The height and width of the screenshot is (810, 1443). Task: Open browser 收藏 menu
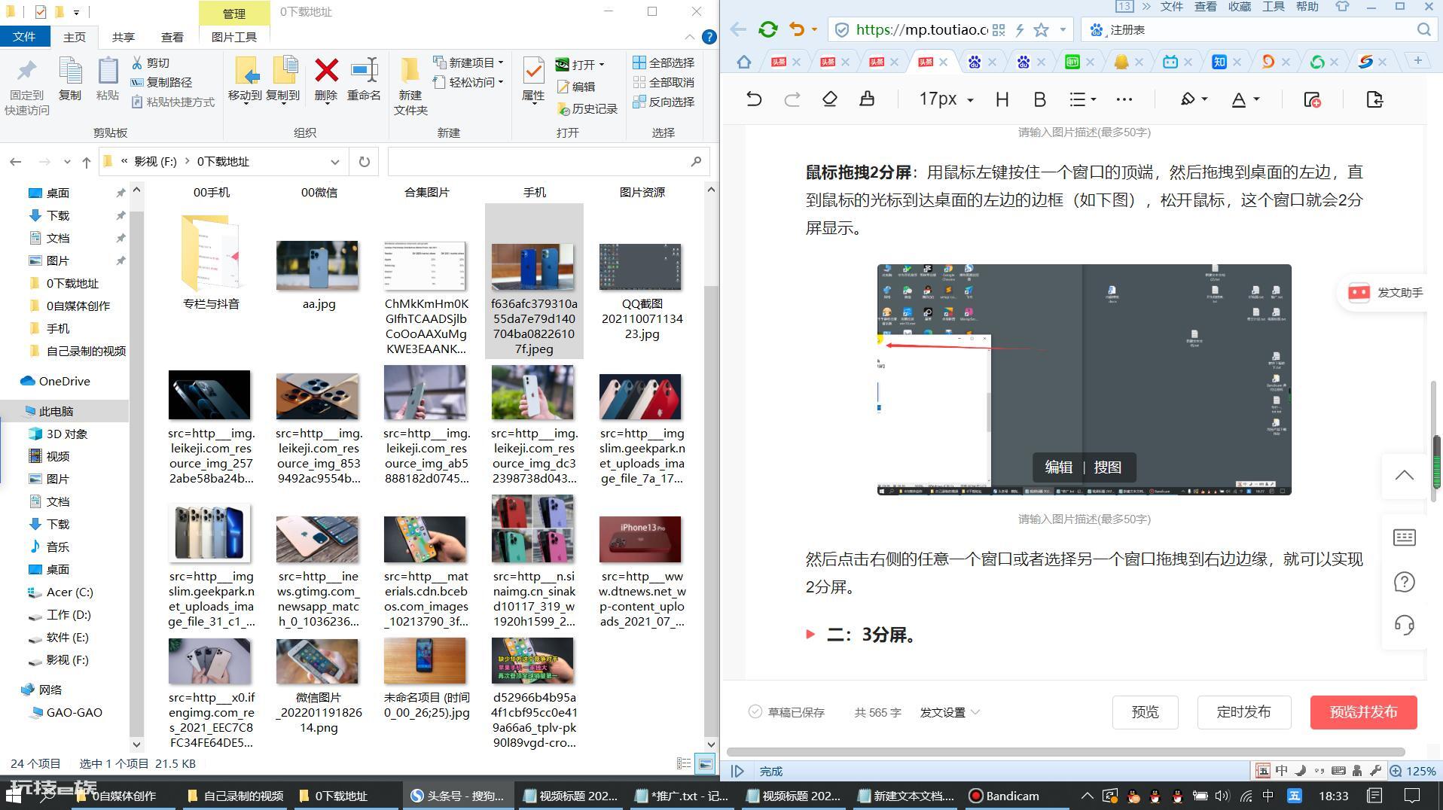coord(1239,7)
